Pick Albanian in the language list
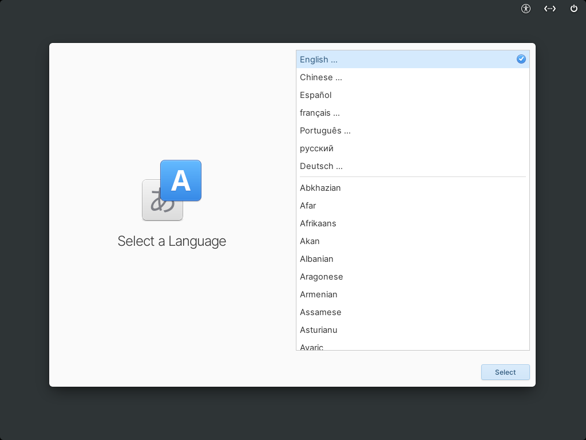Screen dimensions: 586x440 click(x=413, y=259)
